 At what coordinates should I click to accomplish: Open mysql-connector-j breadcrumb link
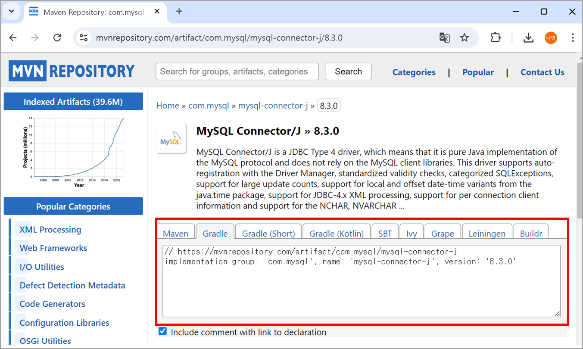[273, 106]
